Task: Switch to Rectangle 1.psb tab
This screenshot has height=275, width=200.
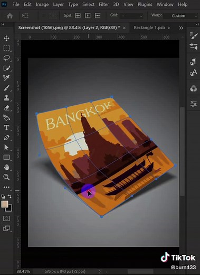Action: [149, 27]
